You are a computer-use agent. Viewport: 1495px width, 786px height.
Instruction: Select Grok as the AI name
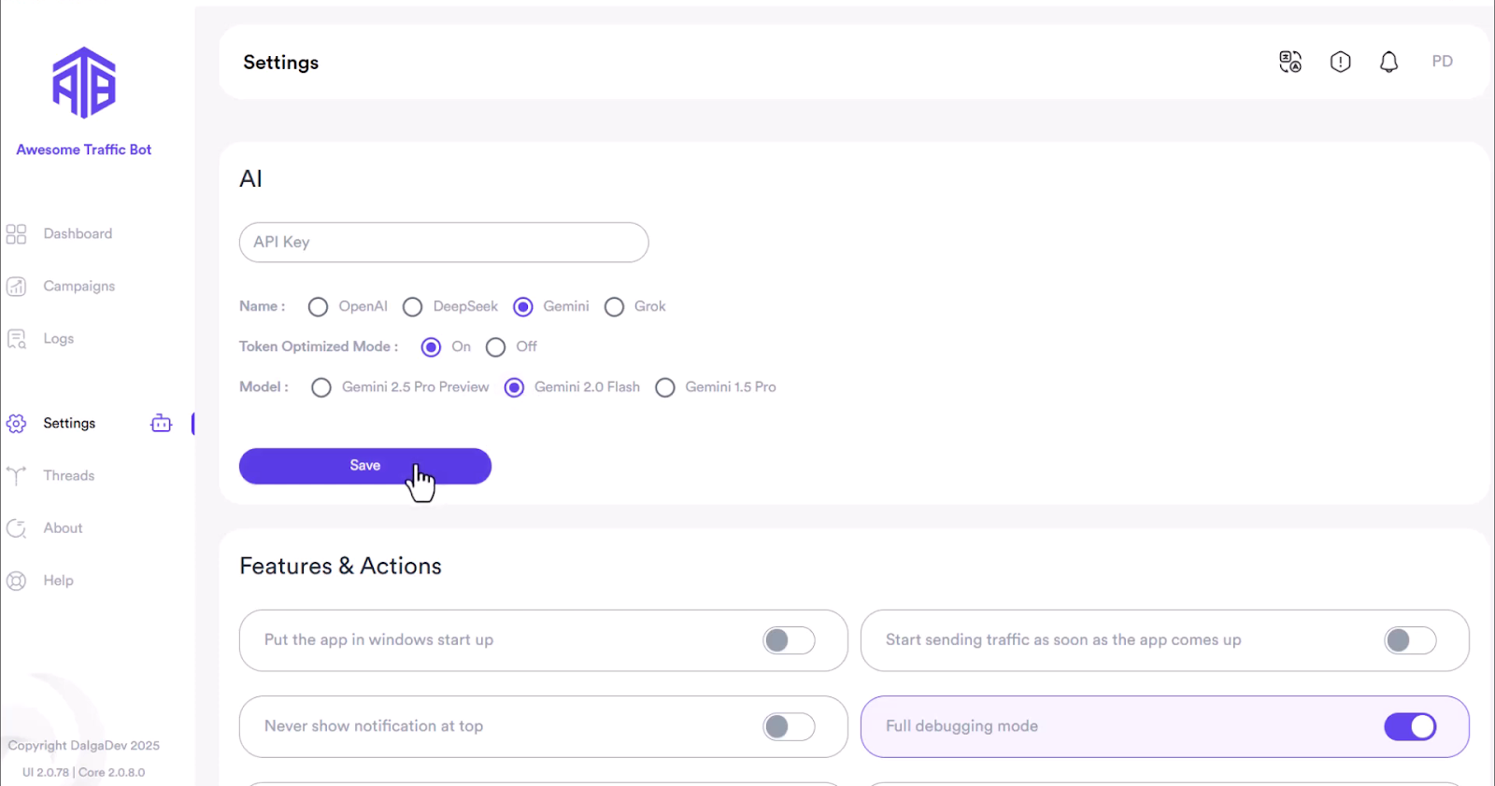[614, 306]
